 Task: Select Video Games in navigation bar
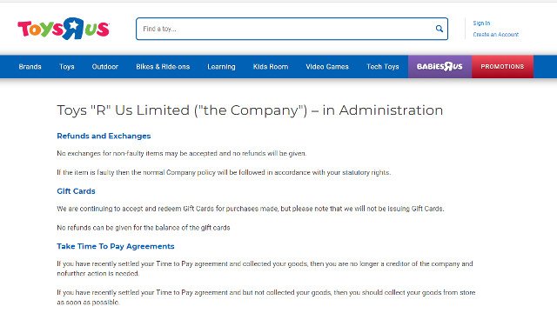[327, 67]
